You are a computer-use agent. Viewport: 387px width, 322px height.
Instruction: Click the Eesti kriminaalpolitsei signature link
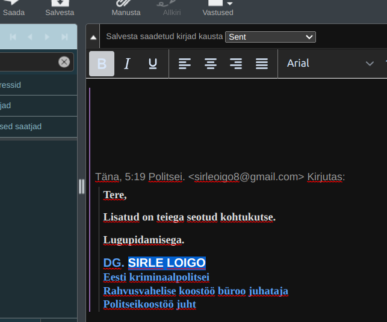point(156,277)
